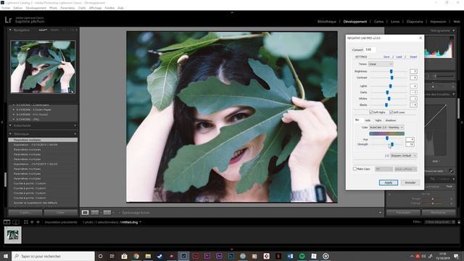The width and height of the screenshot is (464, 261).
Task: Switch to grid view icon in filmstrip bar
Action: coord(26,222)
